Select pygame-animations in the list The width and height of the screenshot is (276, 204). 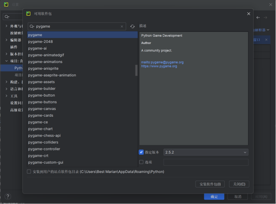point(82,62)
